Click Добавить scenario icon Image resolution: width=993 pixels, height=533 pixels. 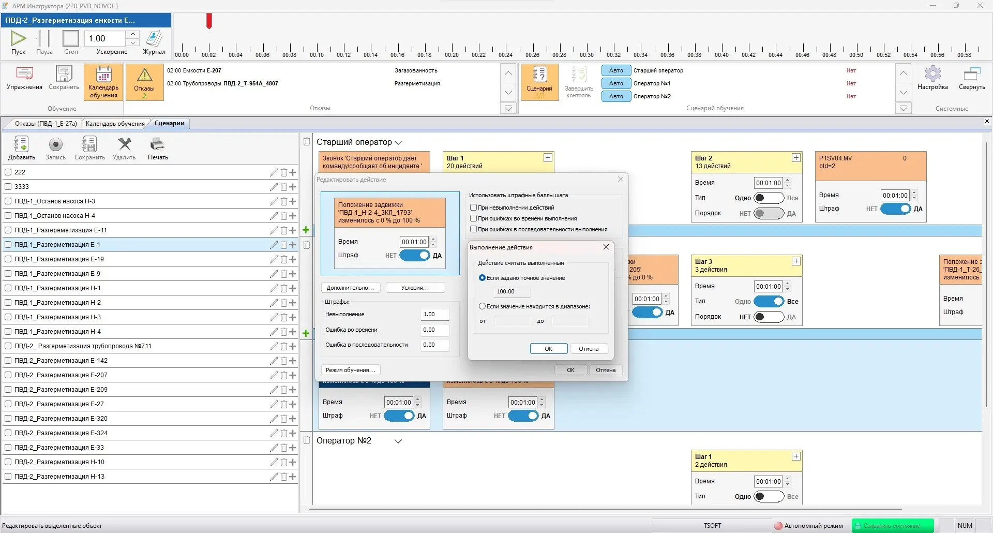[x=21, y=144]
